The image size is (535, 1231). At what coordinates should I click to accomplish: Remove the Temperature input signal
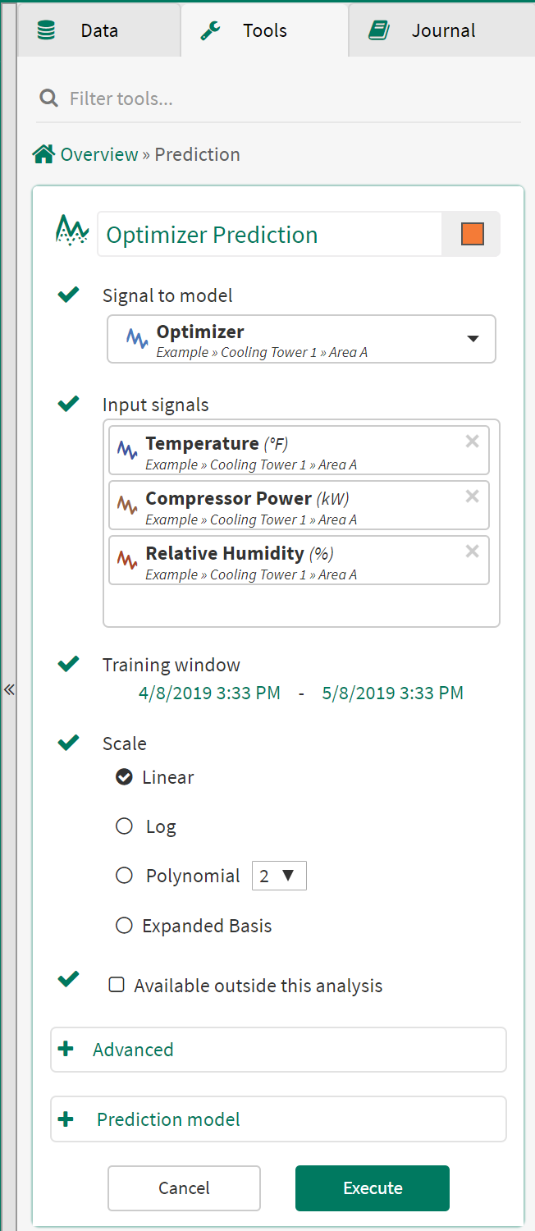472,442
